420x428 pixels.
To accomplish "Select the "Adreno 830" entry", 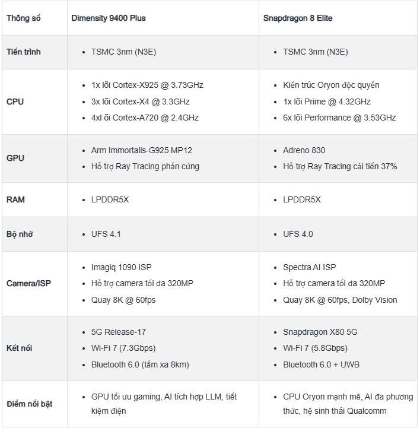I will [304, 150].
